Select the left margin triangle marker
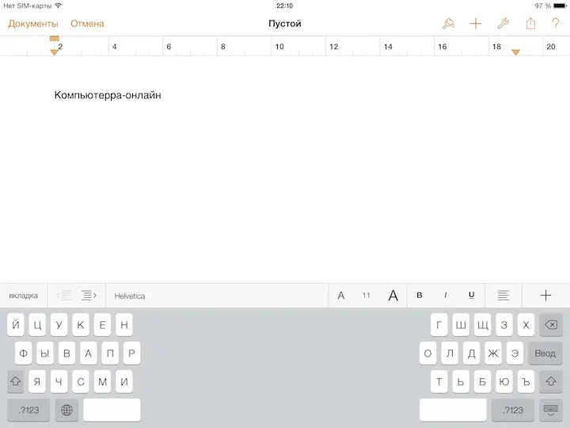 54,52
